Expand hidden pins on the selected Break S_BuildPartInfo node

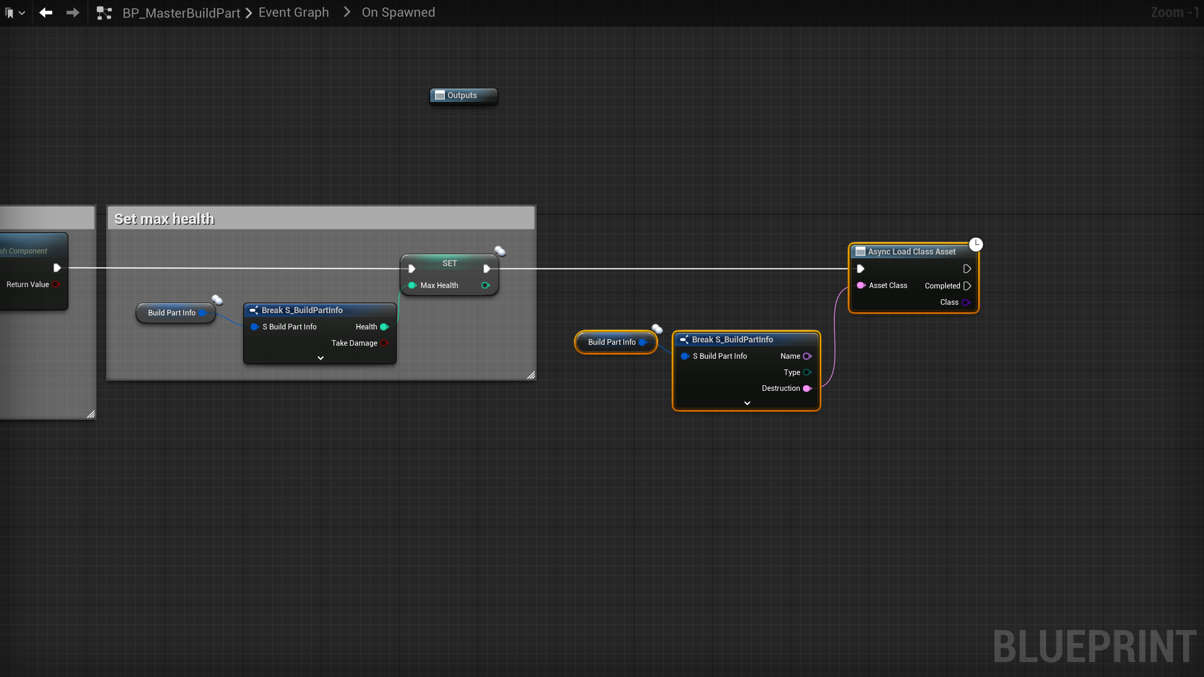[747, 403]
